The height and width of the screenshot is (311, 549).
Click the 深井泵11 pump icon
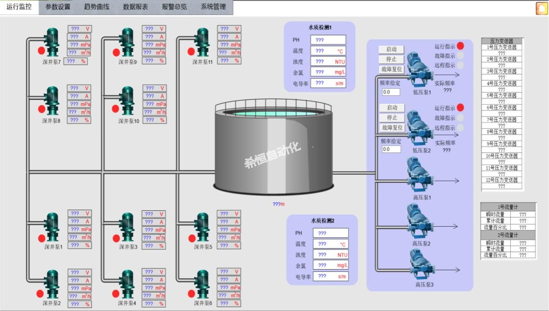202,43
